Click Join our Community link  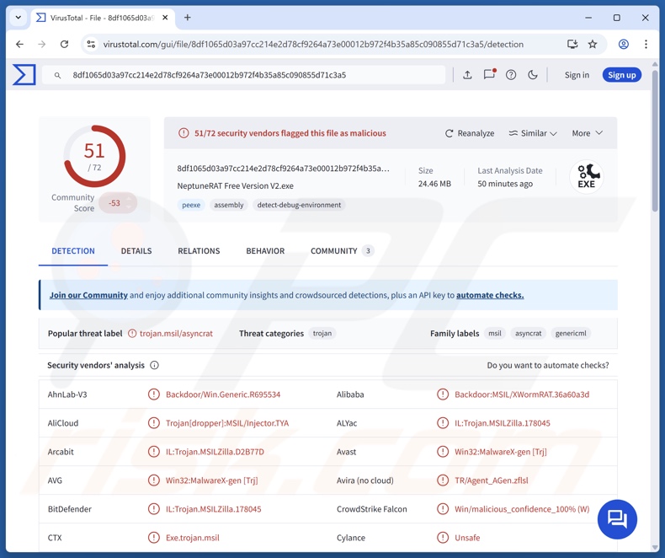tap(88, 295)
